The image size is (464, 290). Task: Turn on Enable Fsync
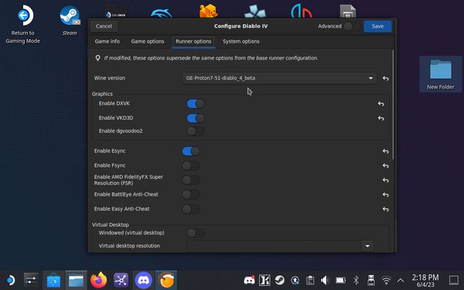tap(191, 165)
